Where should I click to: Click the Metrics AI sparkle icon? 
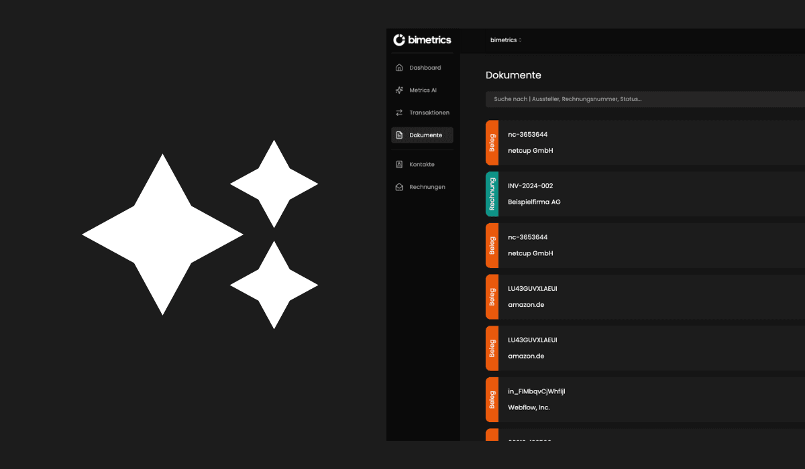(x=399, y=90)
